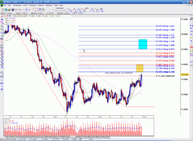
Task: Select wave band 4 in toolbar
Action: 60,11
